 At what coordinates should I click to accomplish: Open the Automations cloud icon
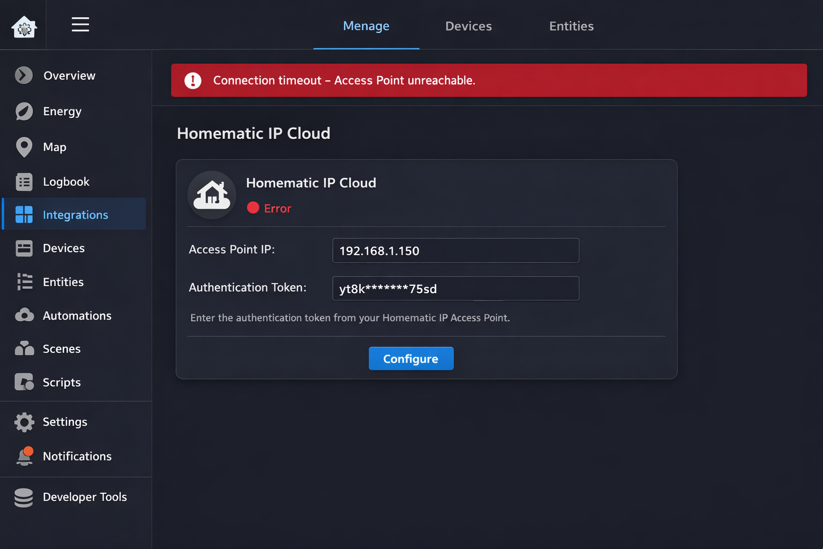tap(24, 315)
